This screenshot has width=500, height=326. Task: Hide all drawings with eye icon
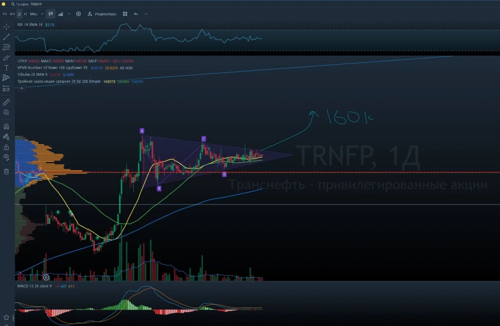click(x=6, y=157)
